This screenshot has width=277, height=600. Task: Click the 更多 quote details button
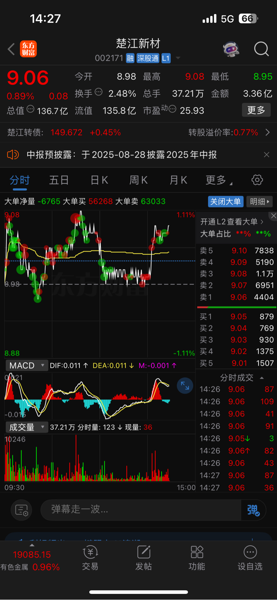[x=256, y=110]
